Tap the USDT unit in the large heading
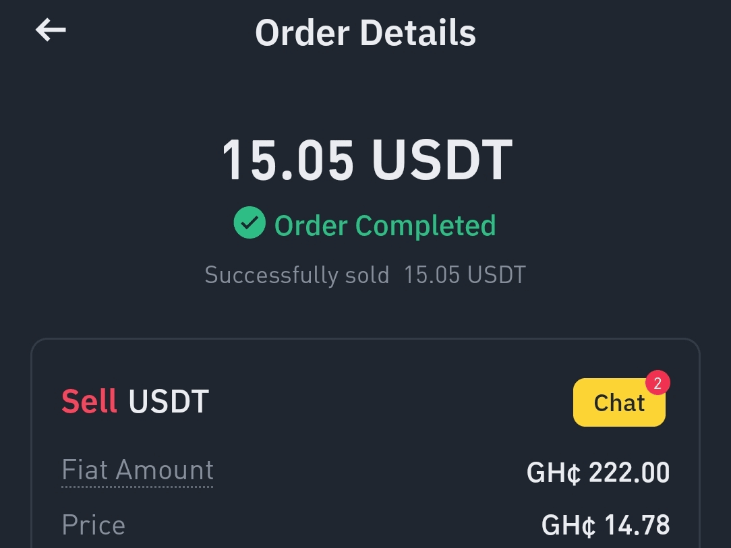Image resolution: width=731 pixels, height=548 pixels. tap(442, 160)
